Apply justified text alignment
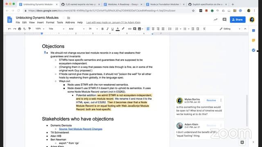The image size is (262, 147). [x=163, y=29]
